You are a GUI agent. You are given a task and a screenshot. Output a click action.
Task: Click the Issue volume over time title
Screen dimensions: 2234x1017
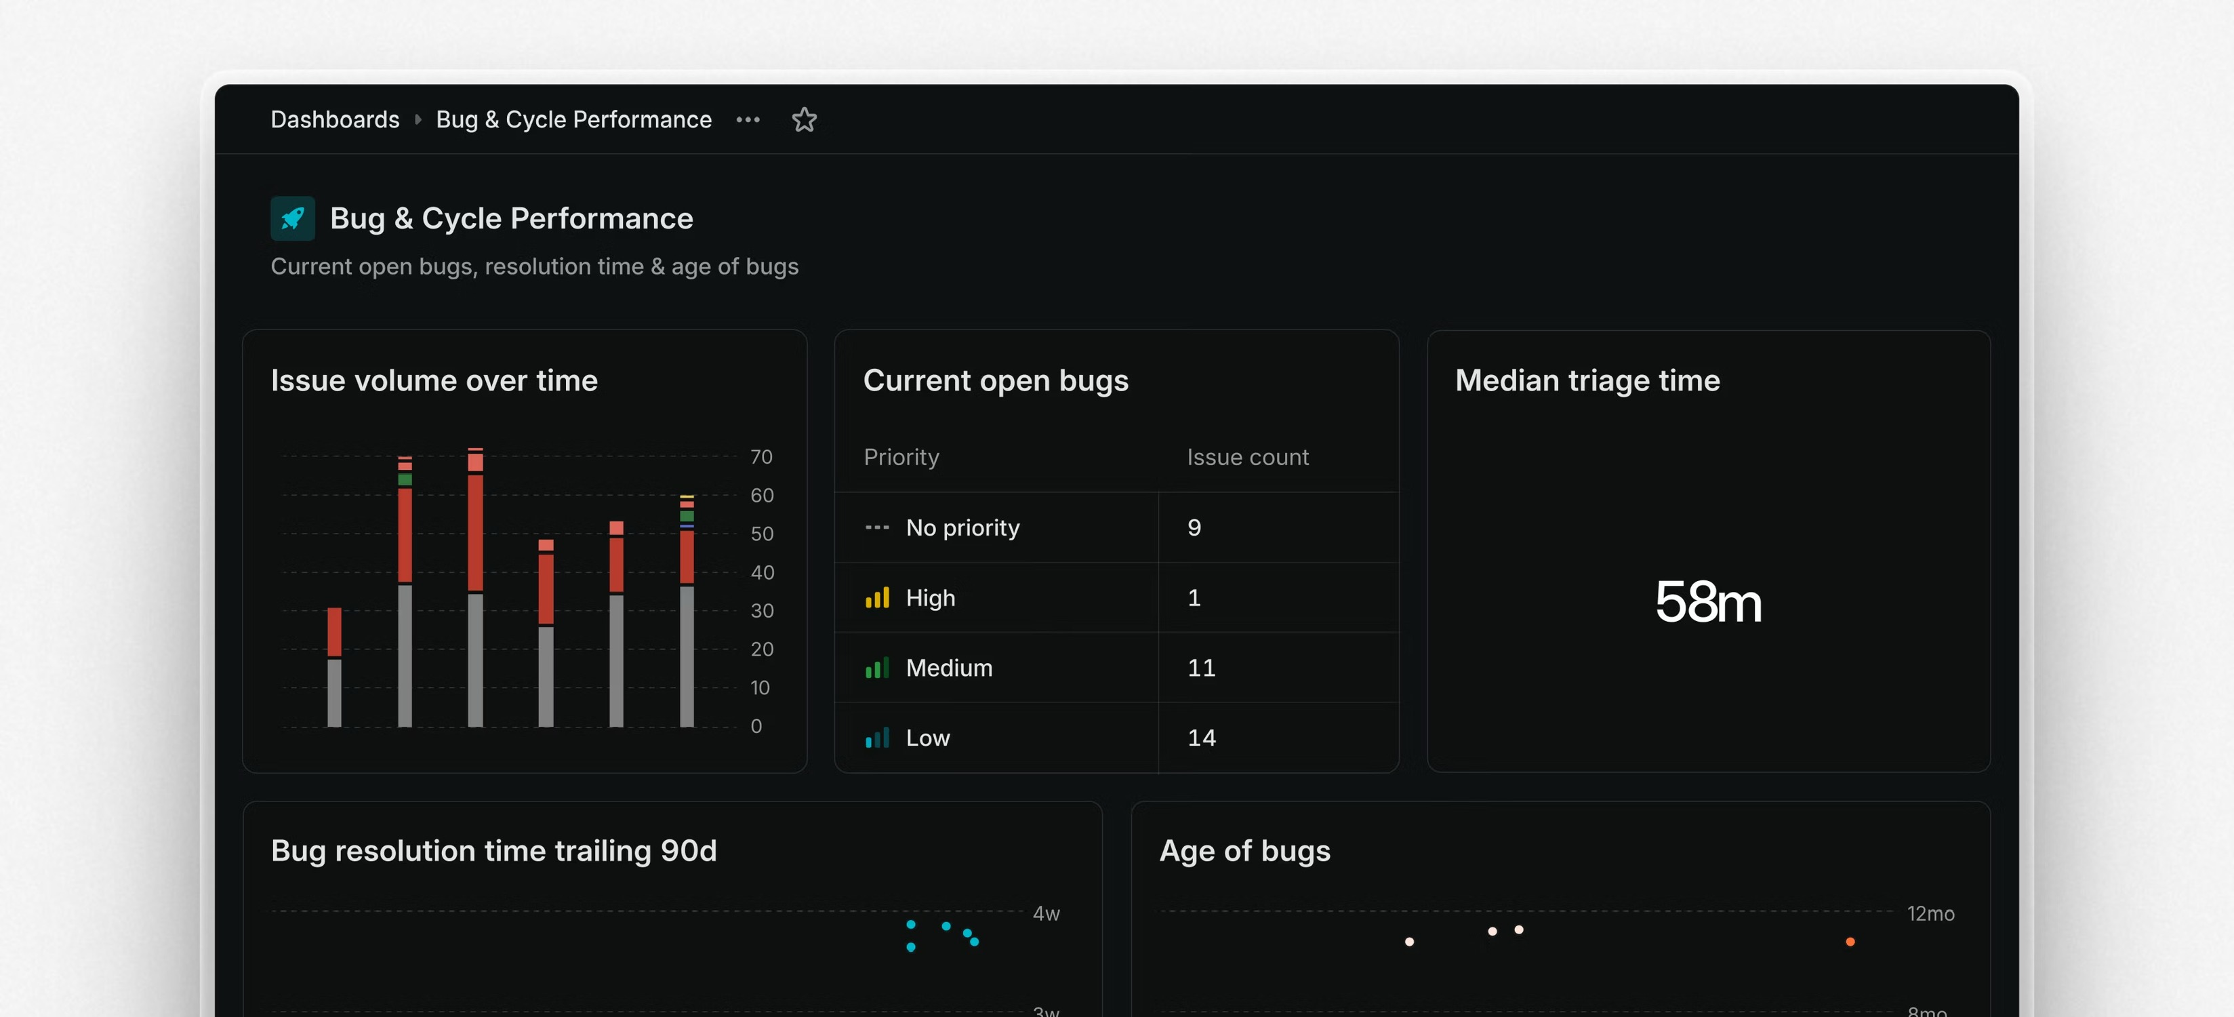pos(434,381)
